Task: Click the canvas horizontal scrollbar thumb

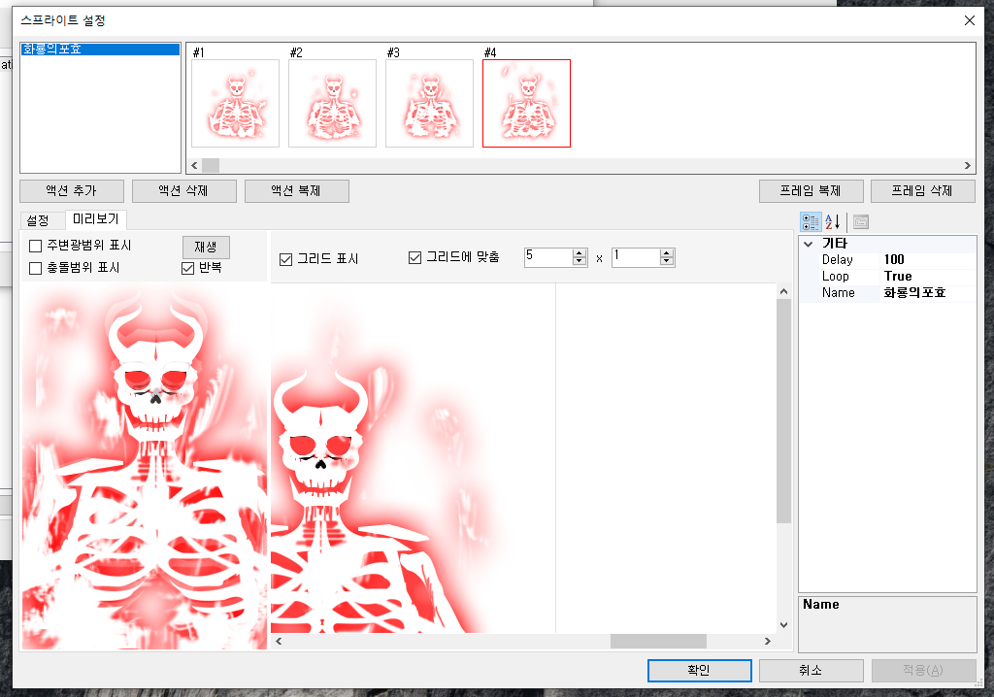Action: (658, 642)
